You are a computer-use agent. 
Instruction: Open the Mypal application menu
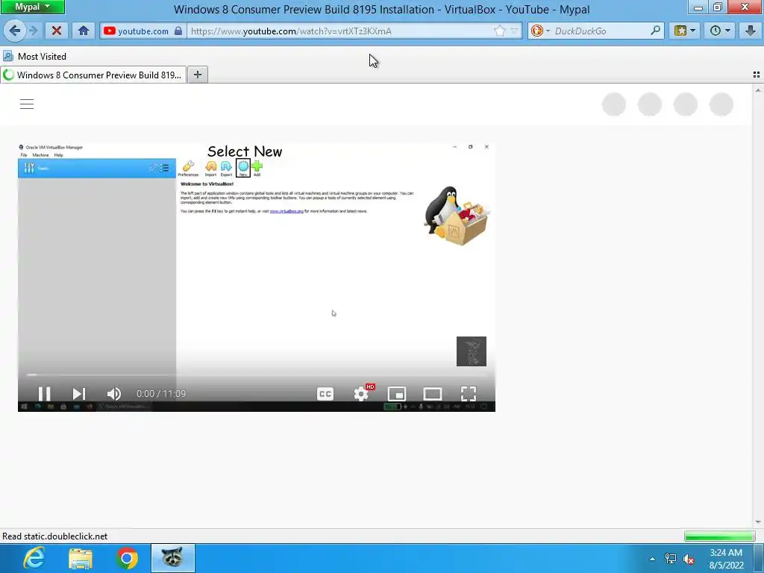pos(32,7)
